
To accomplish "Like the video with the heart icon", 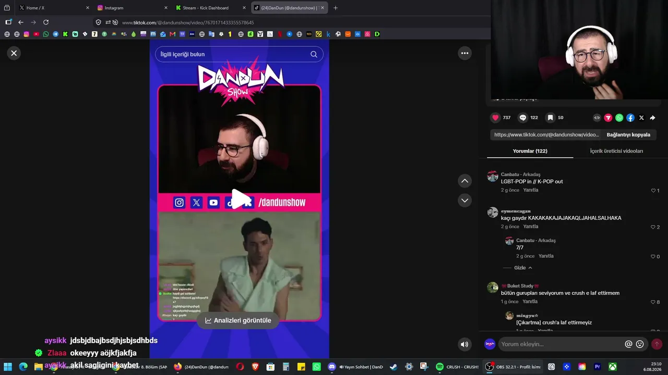I will [x=496, y=118].
